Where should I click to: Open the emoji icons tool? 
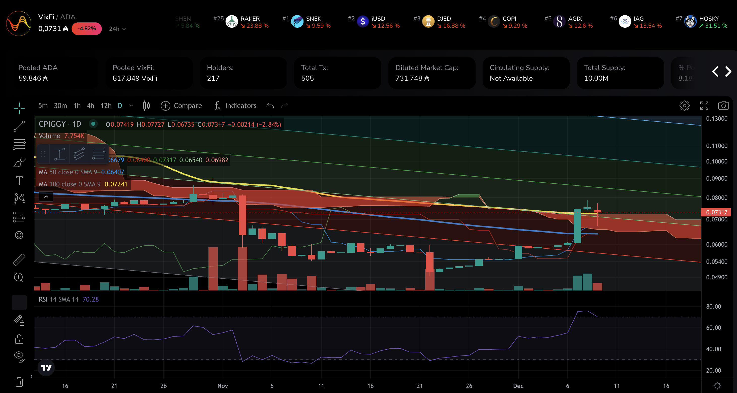point(19,235)
